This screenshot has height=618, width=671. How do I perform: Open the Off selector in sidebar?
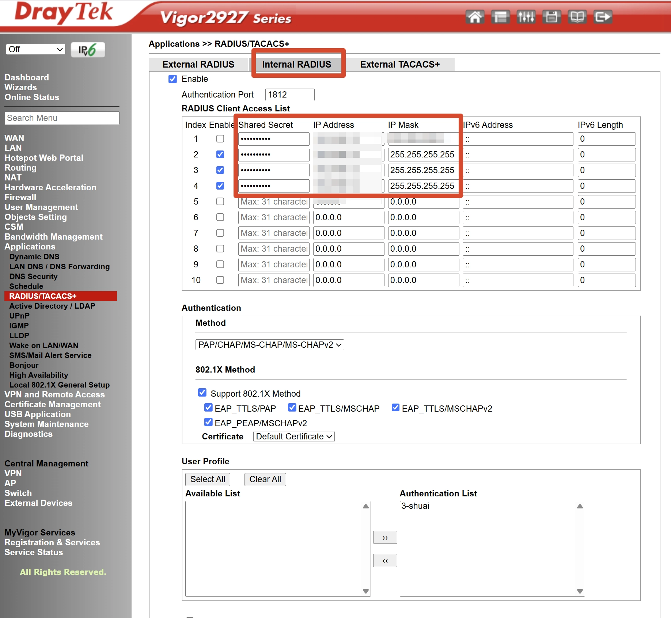point(35,49)
